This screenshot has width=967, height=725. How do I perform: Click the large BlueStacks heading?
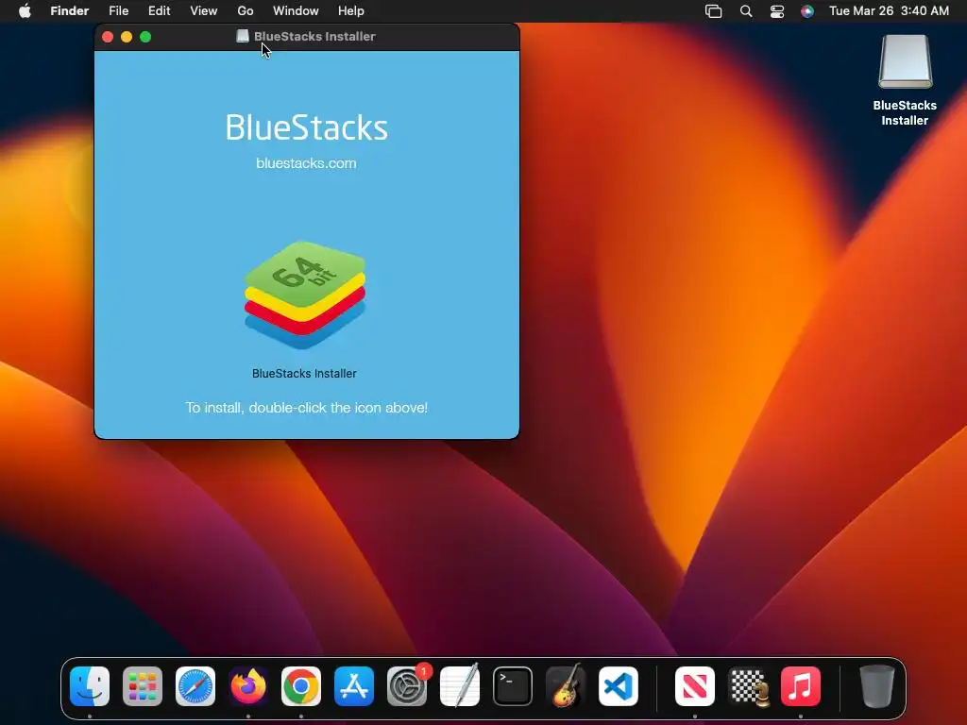[x=307, y=127]
